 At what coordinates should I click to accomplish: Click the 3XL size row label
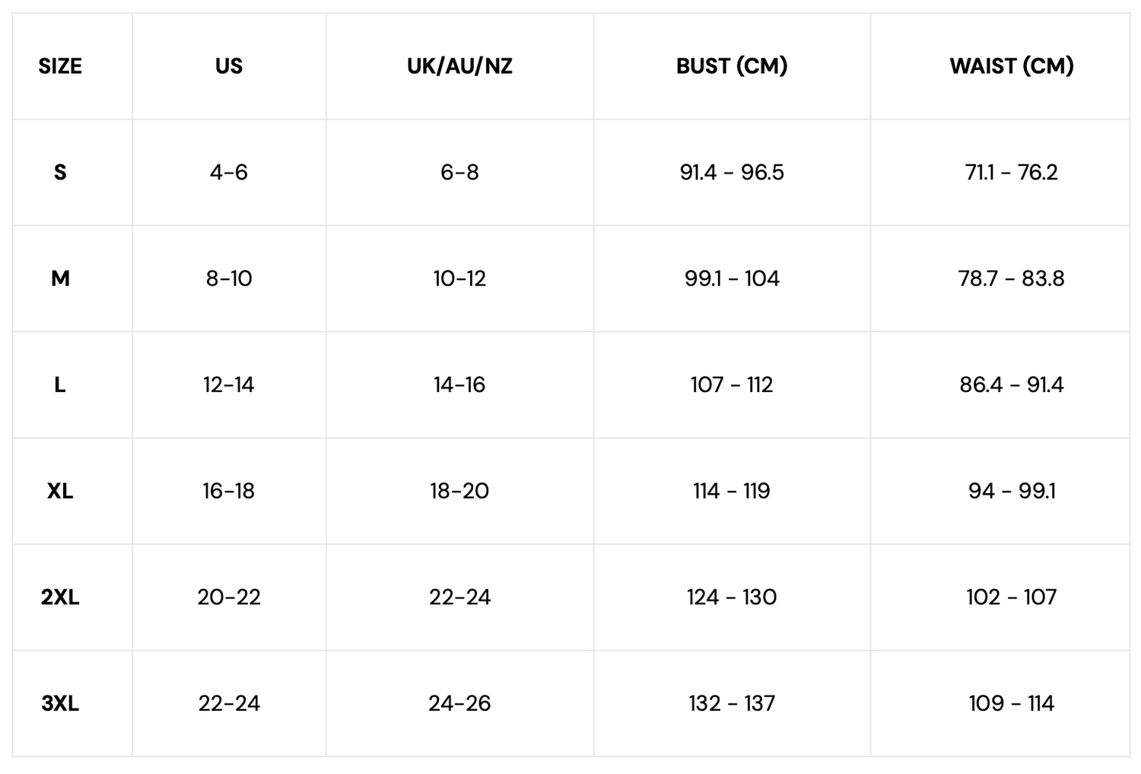coord(60,703)
